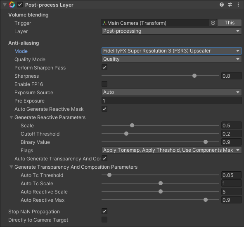Uncheck Perform Sharpen Pass
Screen dimensions: 244x227
104,67
